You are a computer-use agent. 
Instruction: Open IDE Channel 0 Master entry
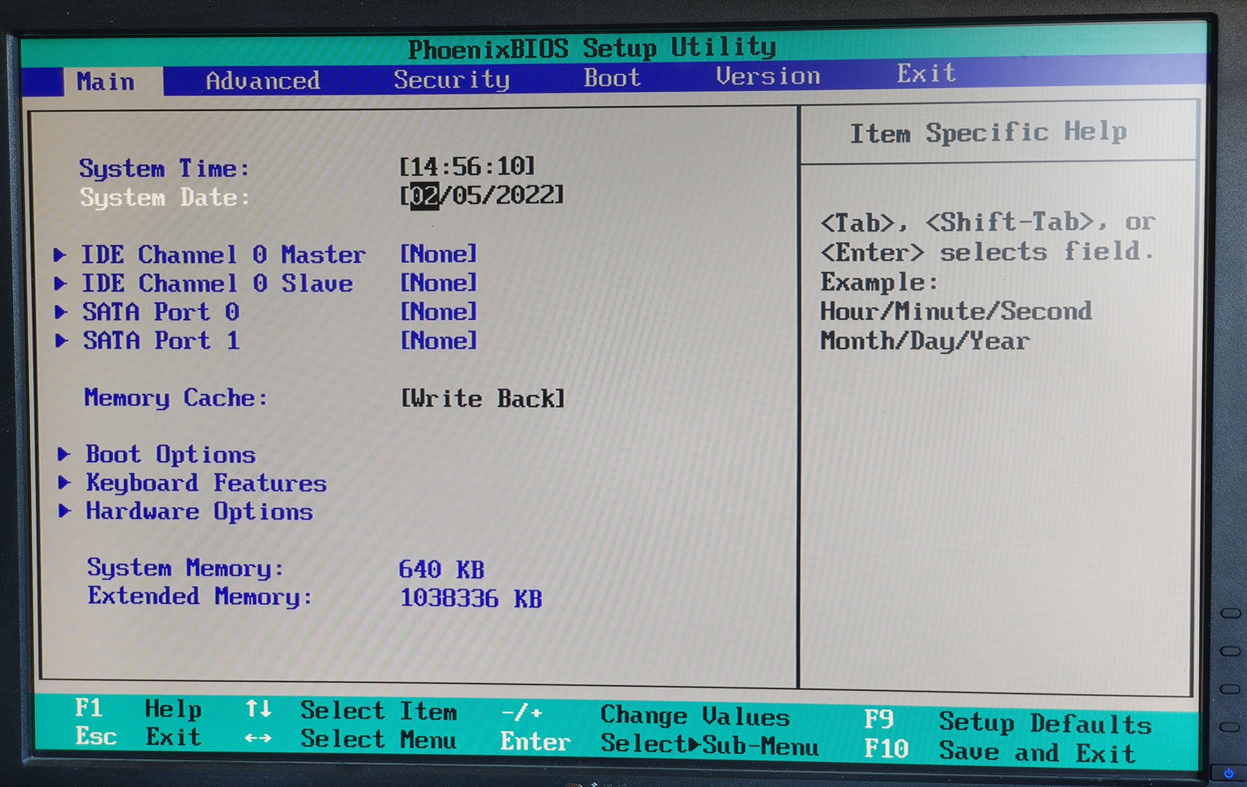224,254
